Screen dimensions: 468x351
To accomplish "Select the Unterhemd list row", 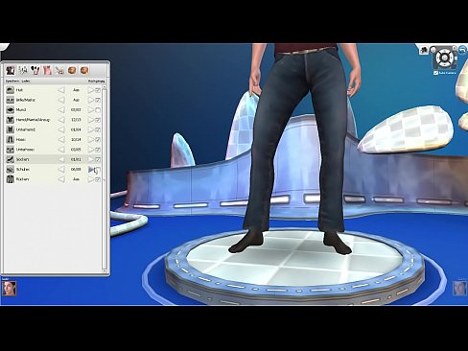I will pyautogui.click(x=54, y=129).
